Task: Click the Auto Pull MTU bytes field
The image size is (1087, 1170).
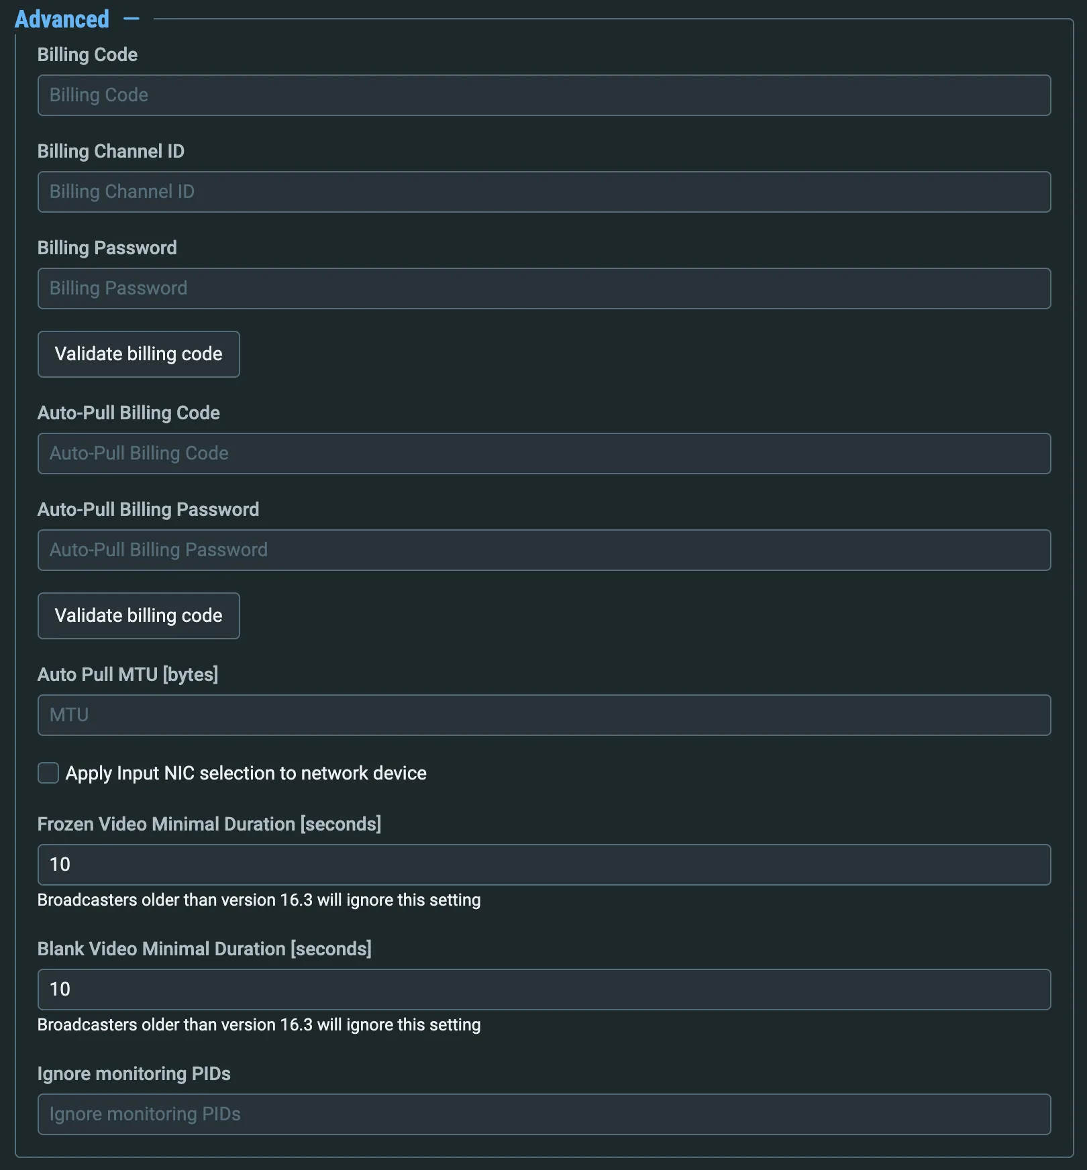Action: click(544, 715)
